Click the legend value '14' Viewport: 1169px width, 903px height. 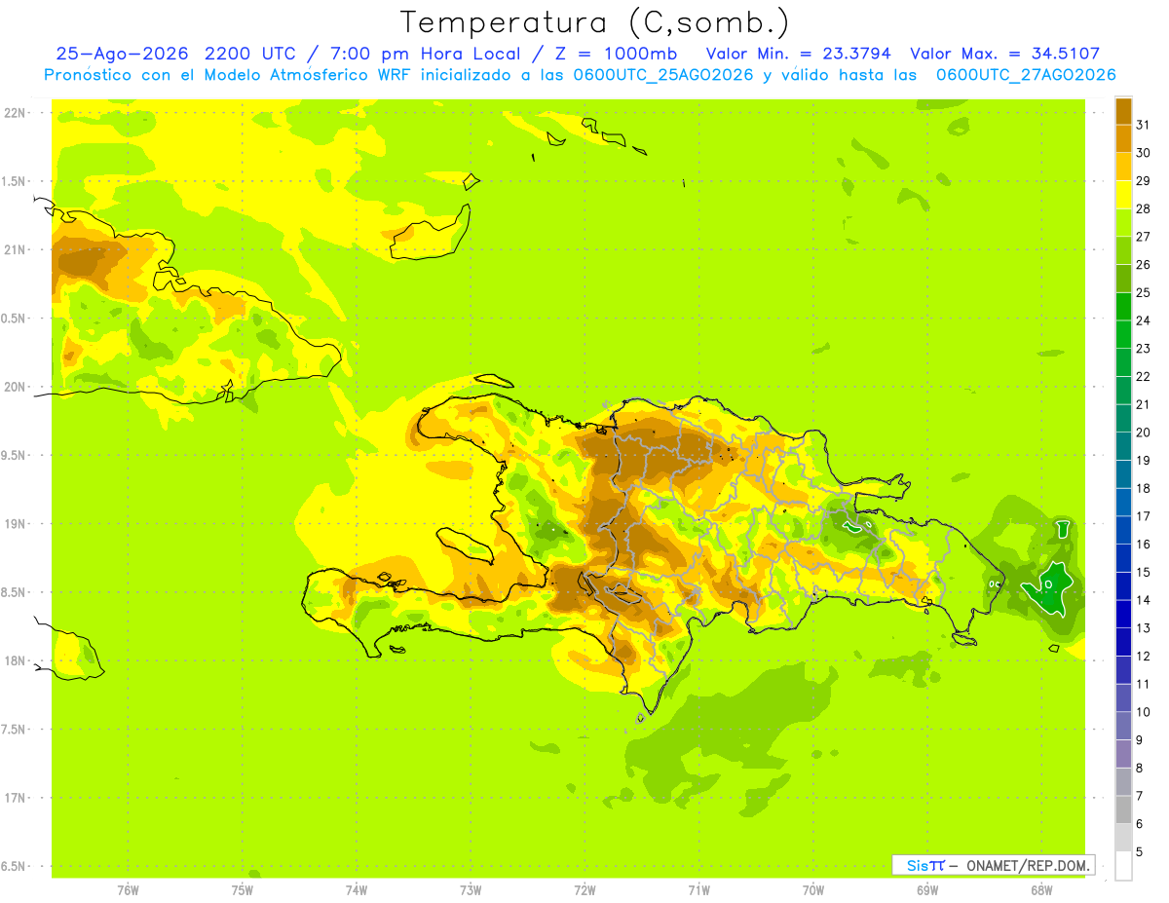(1144, 600)
